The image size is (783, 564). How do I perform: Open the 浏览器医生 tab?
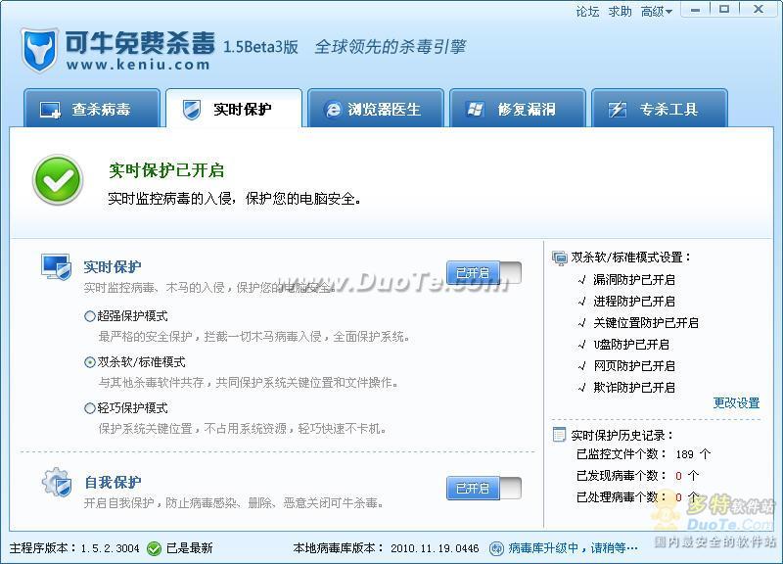coord(376,109)
